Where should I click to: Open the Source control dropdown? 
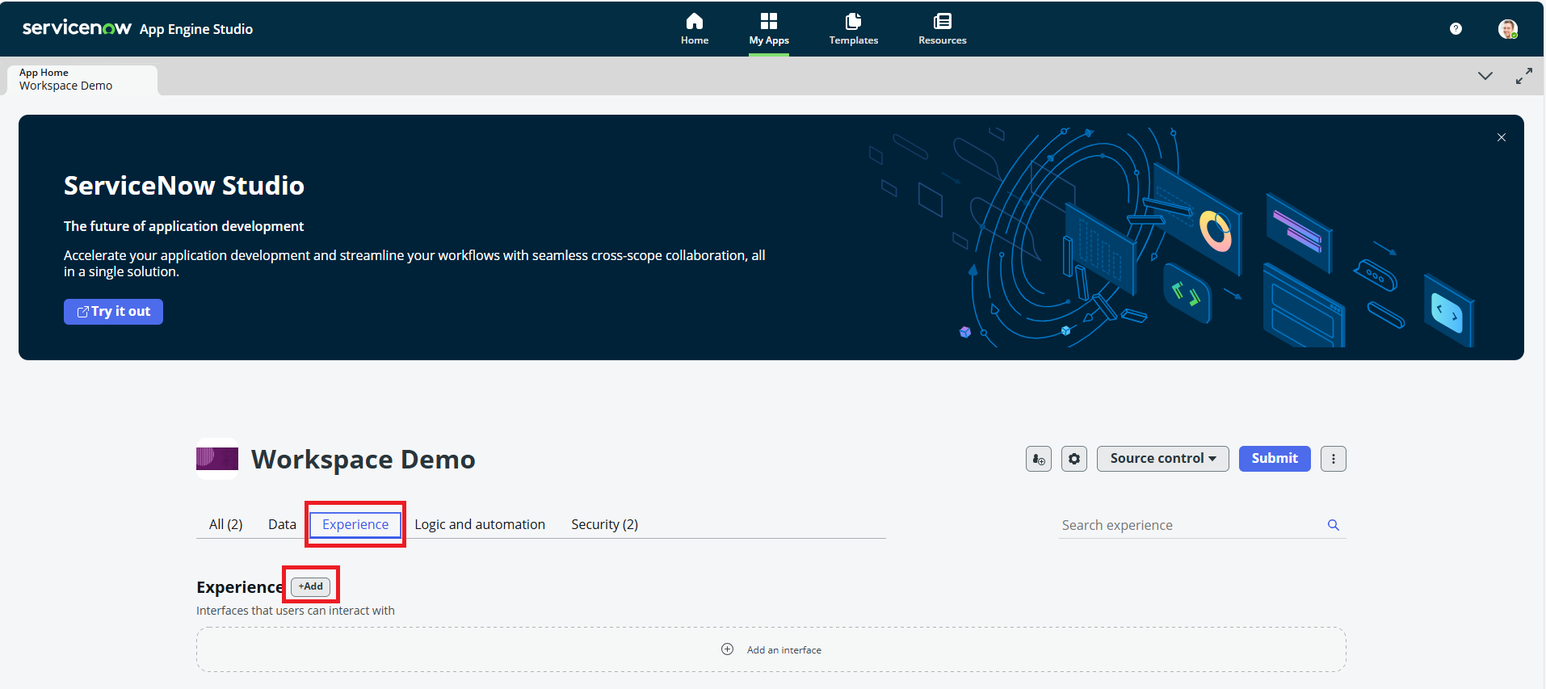point(1162,459)
